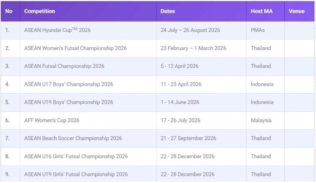This screenshot has width=316, height=183.
Task: Click the 21 - 27 September 2026 date
Action: [188, 138]
